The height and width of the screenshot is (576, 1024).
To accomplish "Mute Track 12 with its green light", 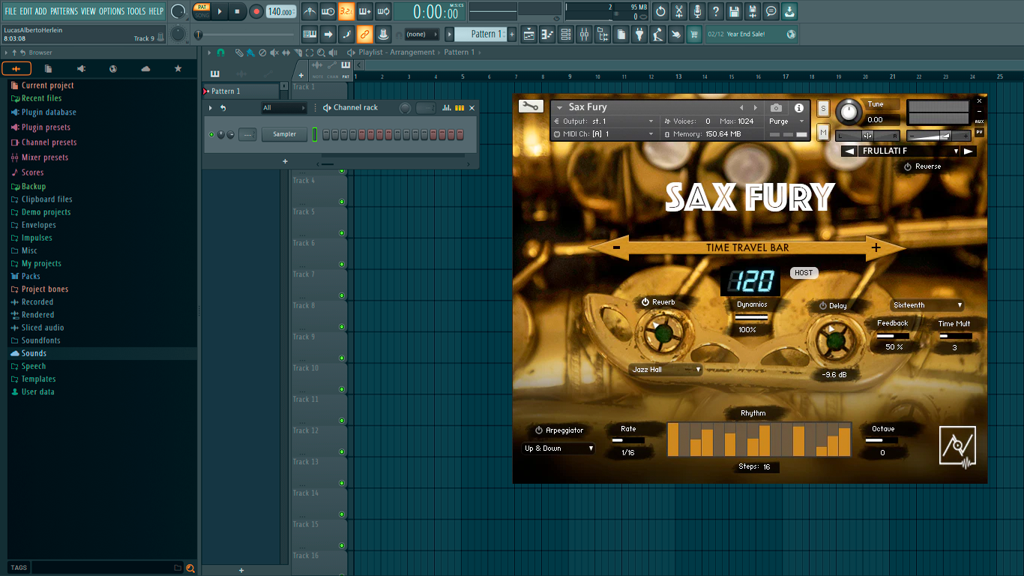I will [342, 452].
